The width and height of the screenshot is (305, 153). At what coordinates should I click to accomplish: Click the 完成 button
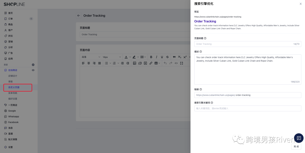[296, 147]
